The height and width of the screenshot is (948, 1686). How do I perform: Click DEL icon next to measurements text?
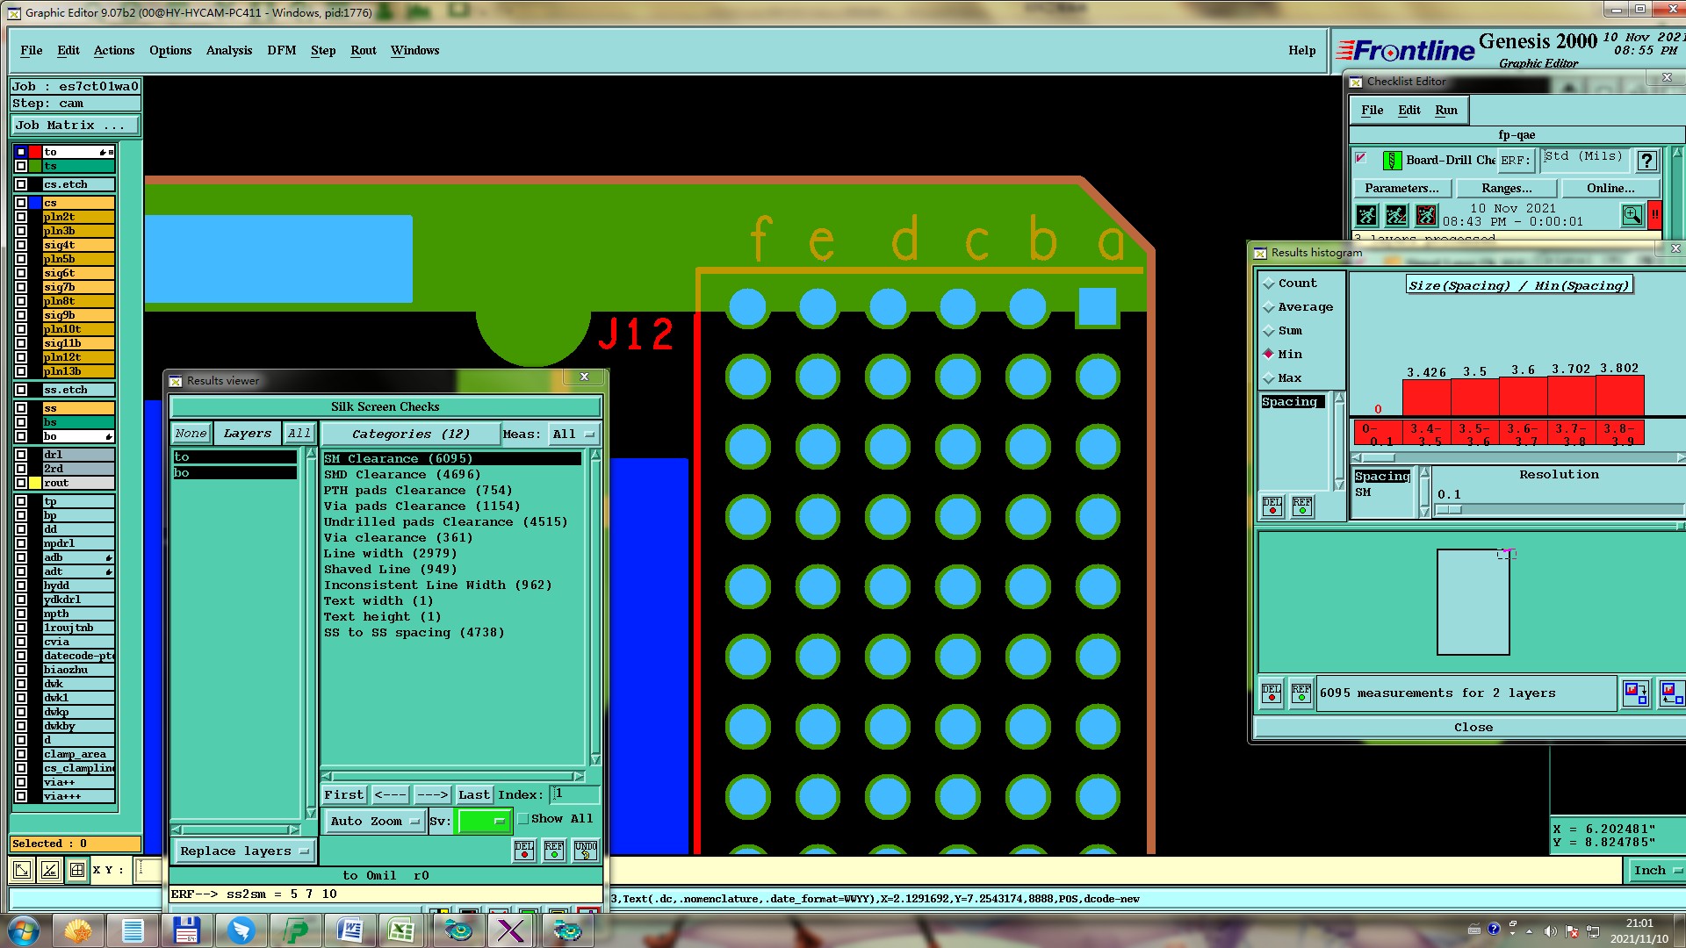1271,693
